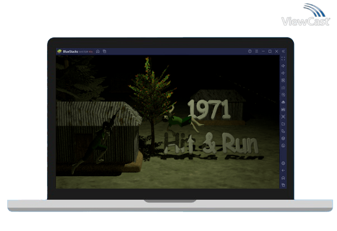Click the install APK icon in sidebar
The width and height of the screenshot is (337, 231).
tap(283, 102)
